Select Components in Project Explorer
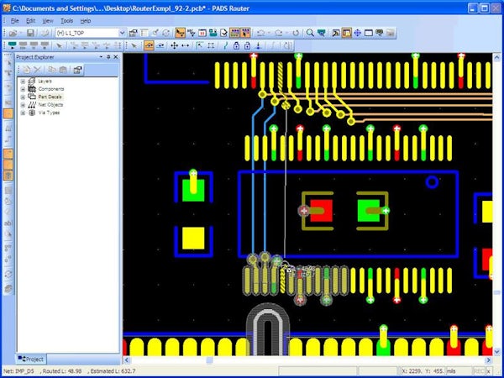Image resolution: width=504 pixels, height=378 pixels. pyautogui.click(x=51, y=89)
